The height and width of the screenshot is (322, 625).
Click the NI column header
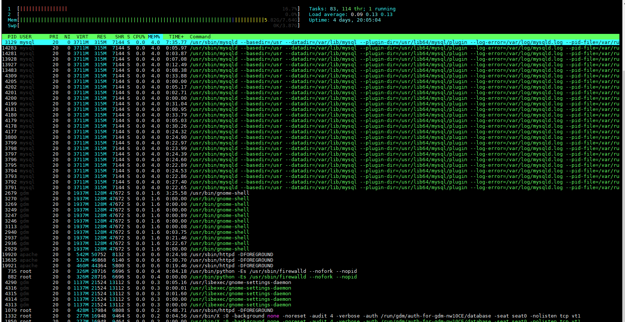pyautogui.click(x=67, y=37)
